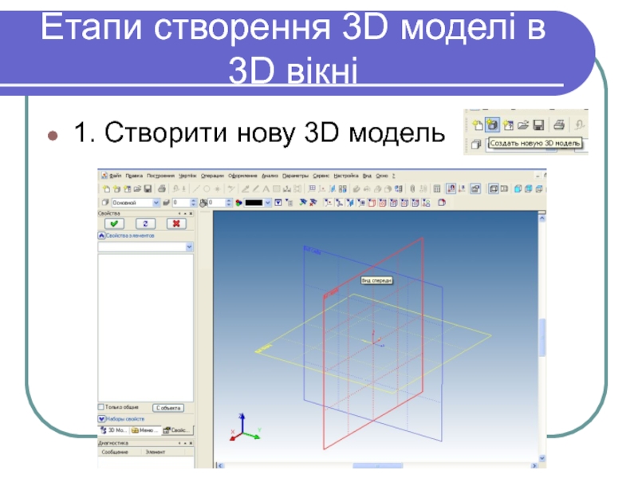Click the horizontal scrollbar right arrow in 3D view

(534, 465)
